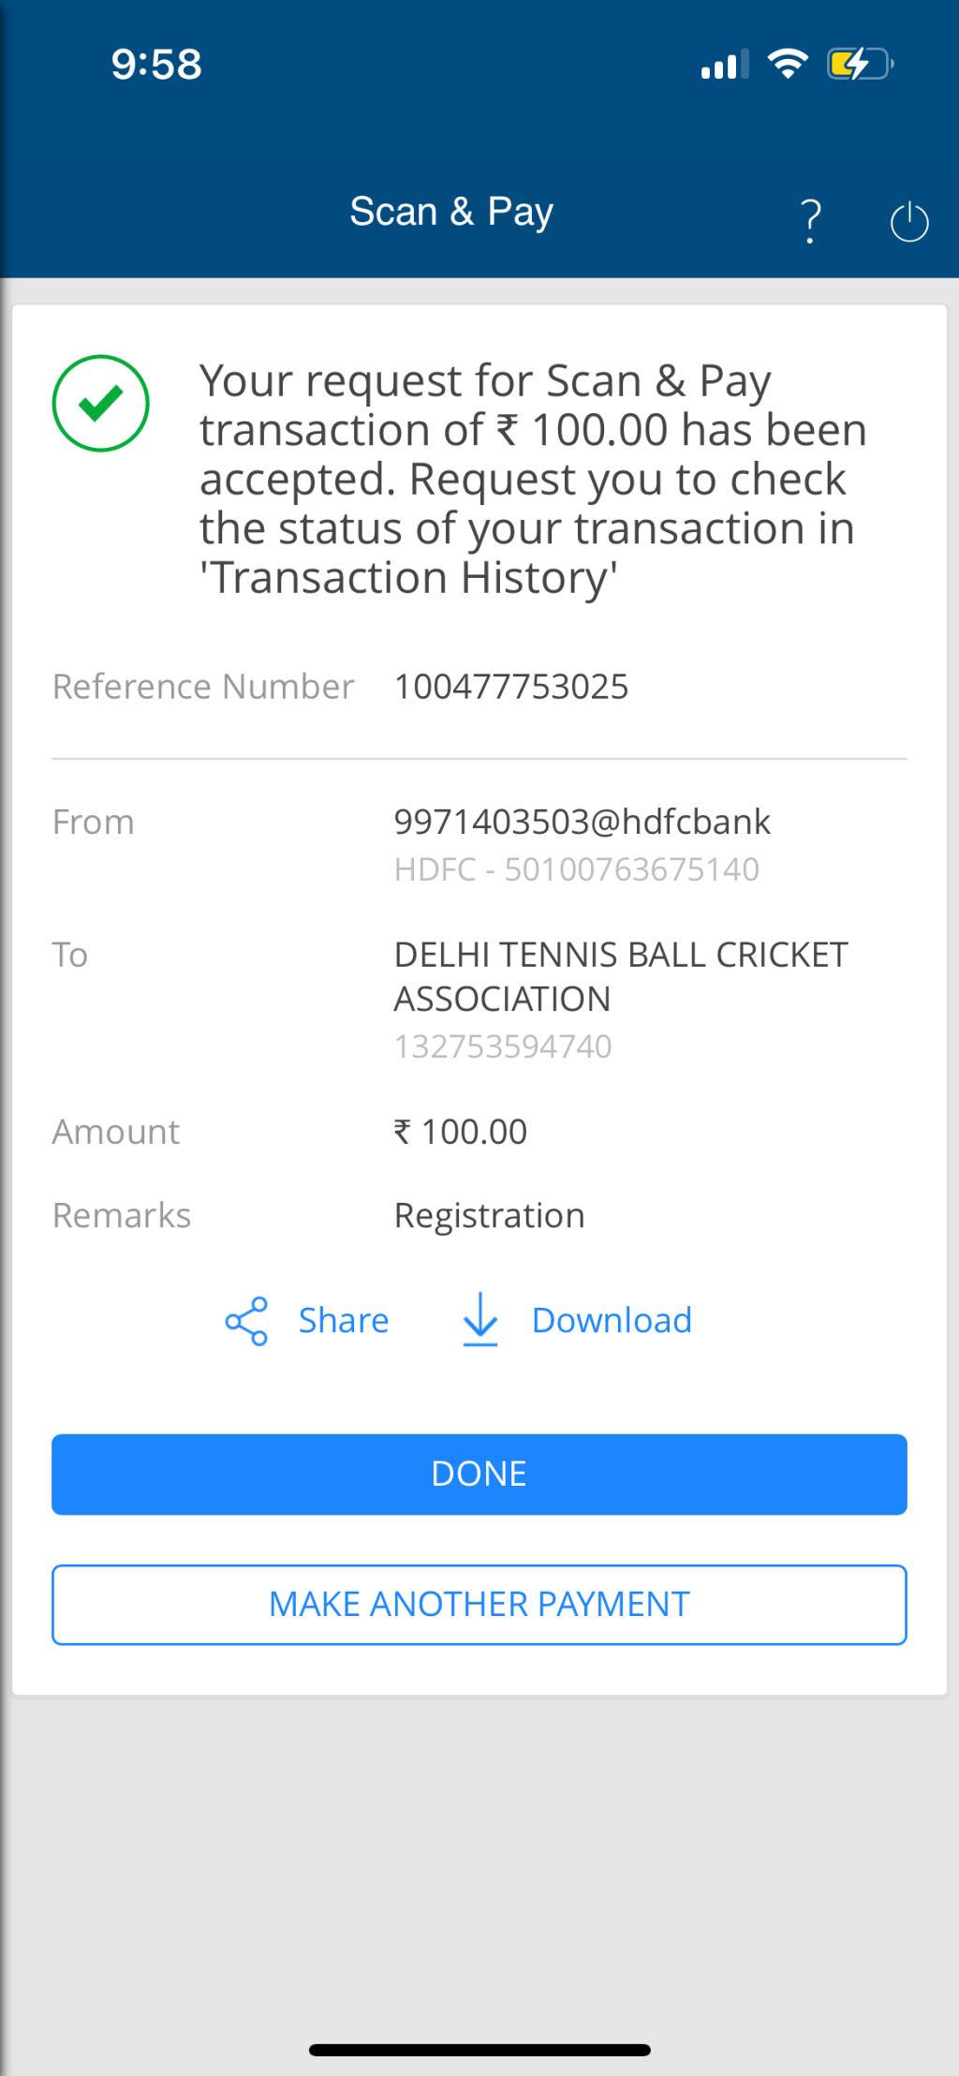Tap the home indicator bar
Image resolution: width=959 pixels, height=2076 pixels.
coord(479,2050)
